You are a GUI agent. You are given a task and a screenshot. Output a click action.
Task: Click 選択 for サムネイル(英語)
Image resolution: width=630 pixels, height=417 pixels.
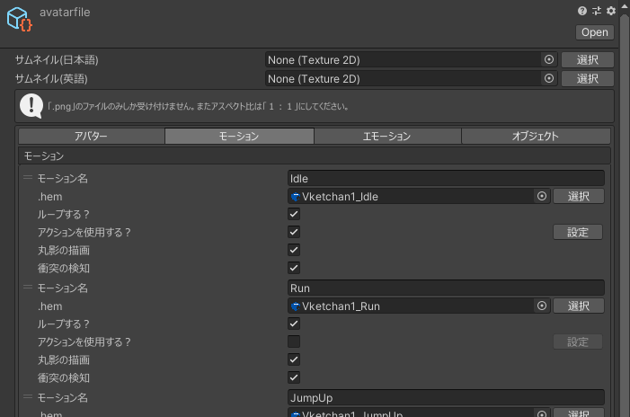tap(588, 78)
